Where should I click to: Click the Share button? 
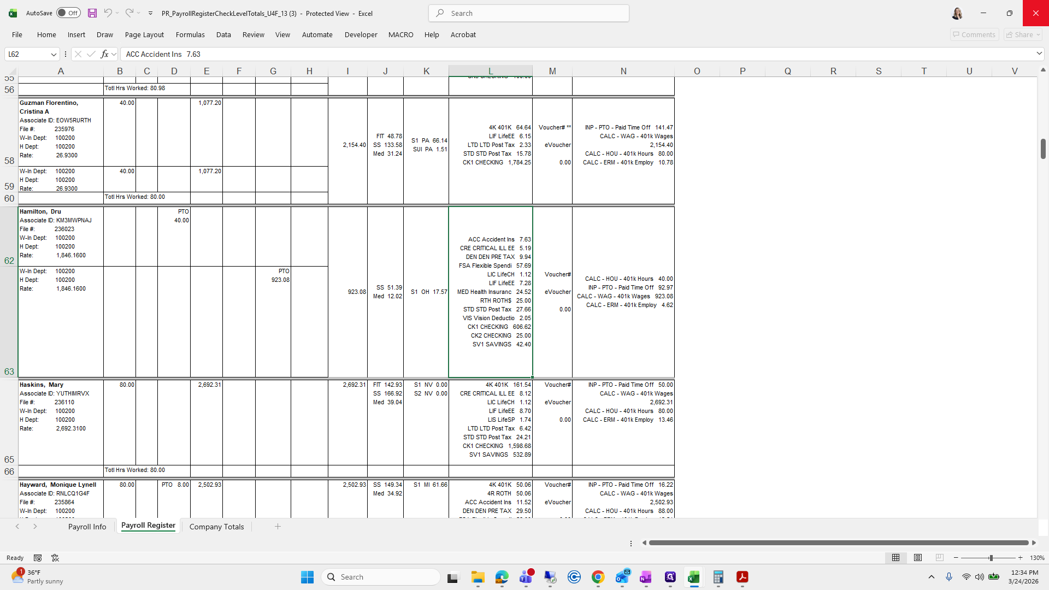coord(1023,34)
